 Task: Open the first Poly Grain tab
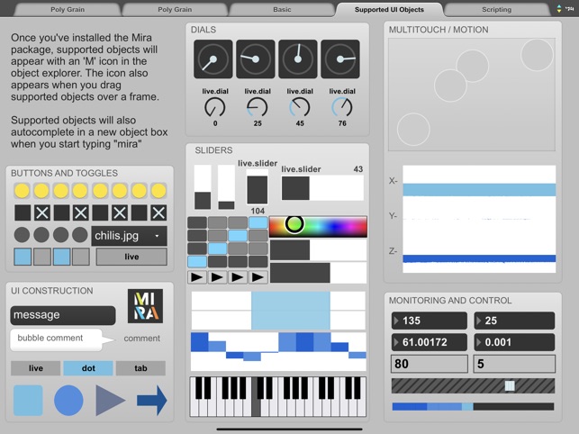(68, 10)
